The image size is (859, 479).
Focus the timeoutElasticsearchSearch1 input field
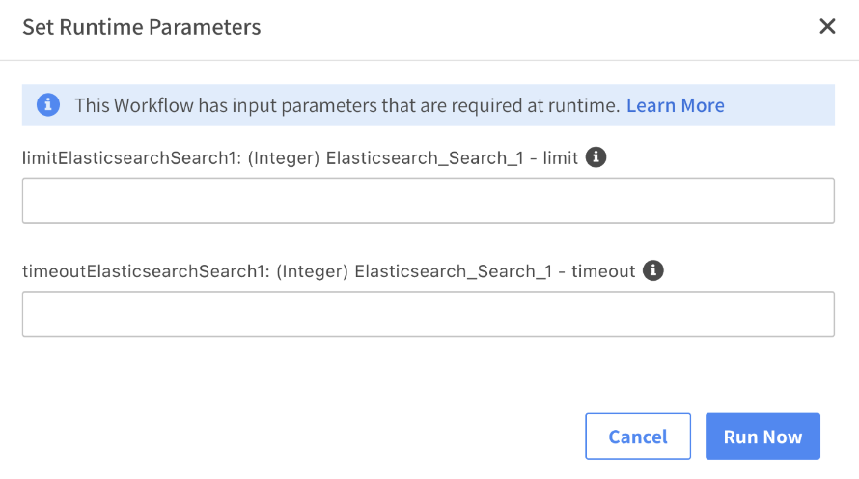point(428,315)
